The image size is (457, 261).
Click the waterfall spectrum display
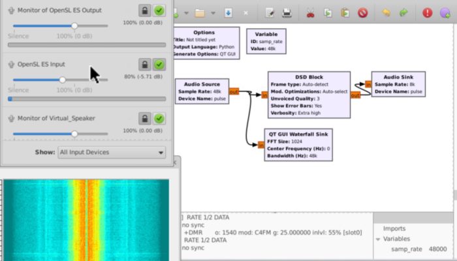point(86,220)
